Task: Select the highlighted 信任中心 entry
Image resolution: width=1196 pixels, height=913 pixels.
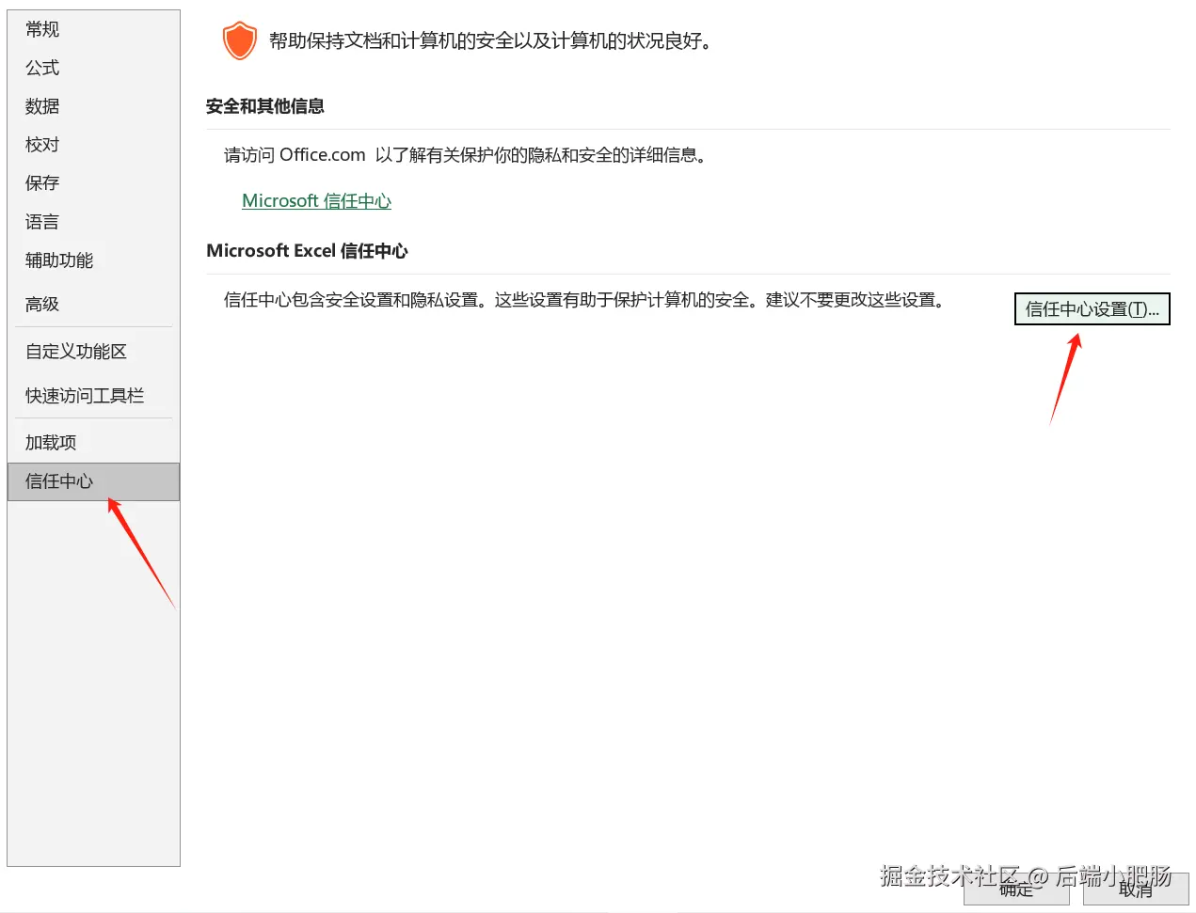Action: 59,480
